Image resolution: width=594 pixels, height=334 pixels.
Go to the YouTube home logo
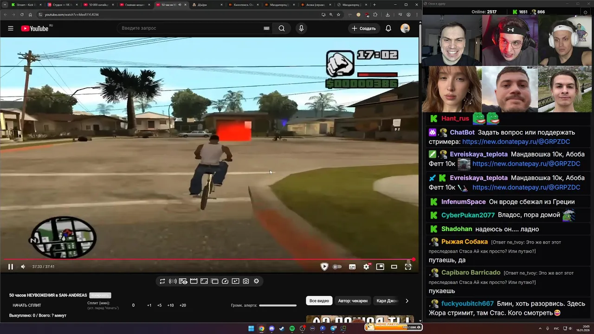[35, 28]
